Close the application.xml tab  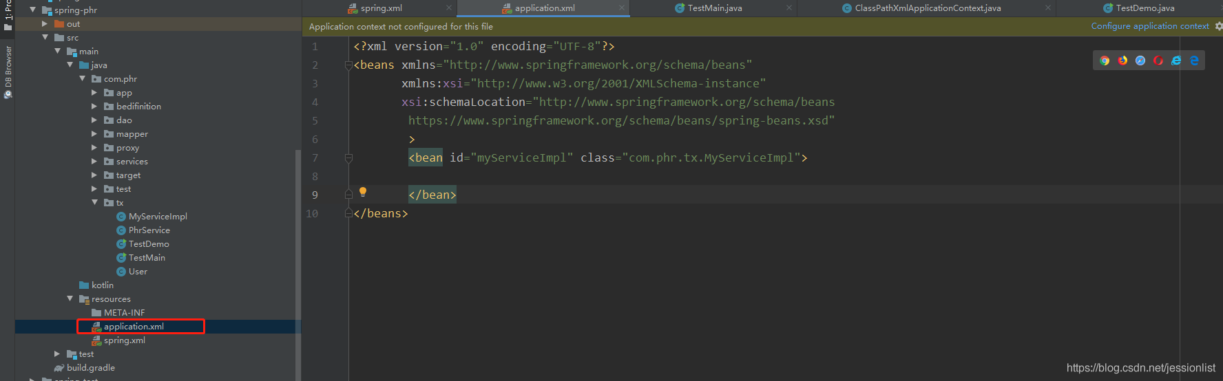[x=622, y=8]
